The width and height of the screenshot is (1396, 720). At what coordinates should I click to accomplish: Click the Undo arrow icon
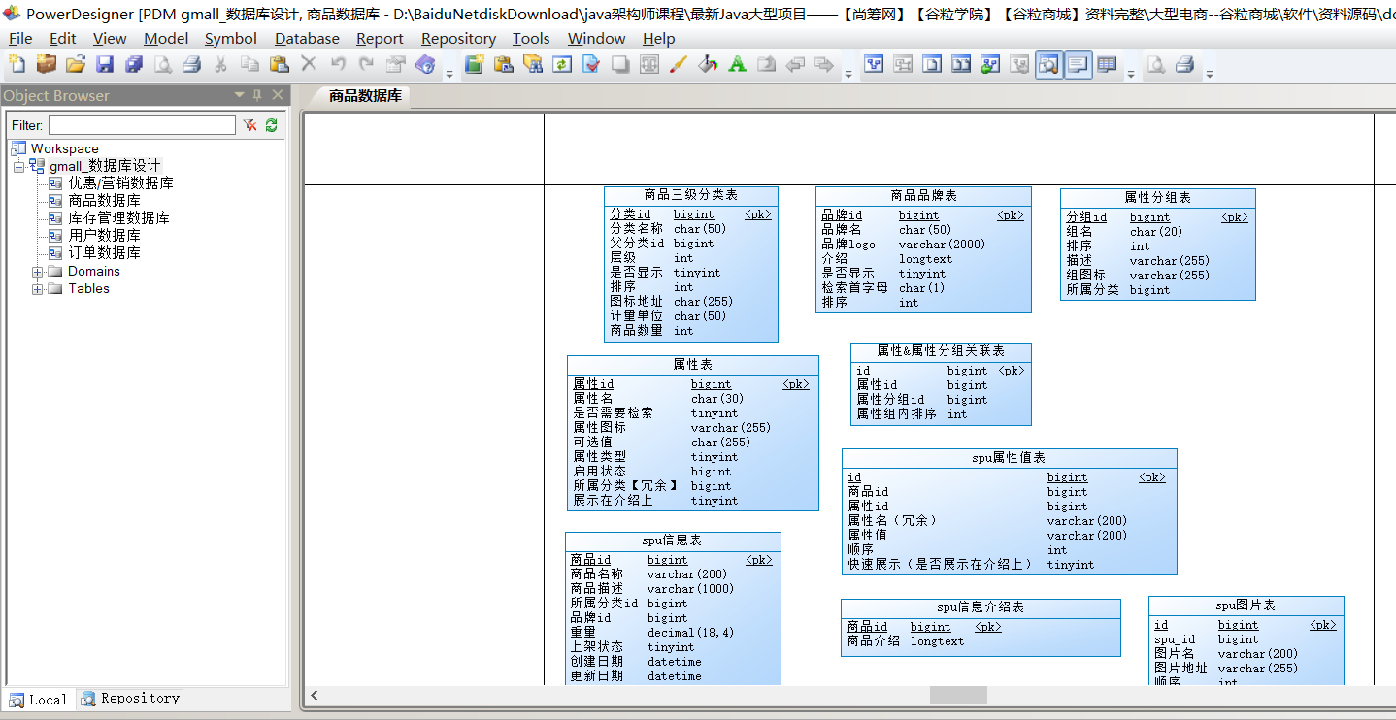pos(337,64)
